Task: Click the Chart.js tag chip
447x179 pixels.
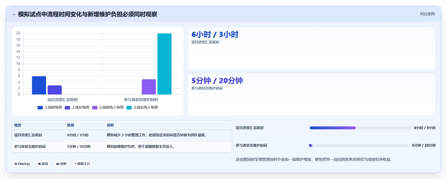Action: pos(22,164)
